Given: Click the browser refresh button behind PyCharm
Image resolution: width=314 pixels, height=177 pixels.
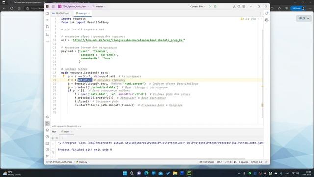Looking at the screenshot, I should coord(12,8).
